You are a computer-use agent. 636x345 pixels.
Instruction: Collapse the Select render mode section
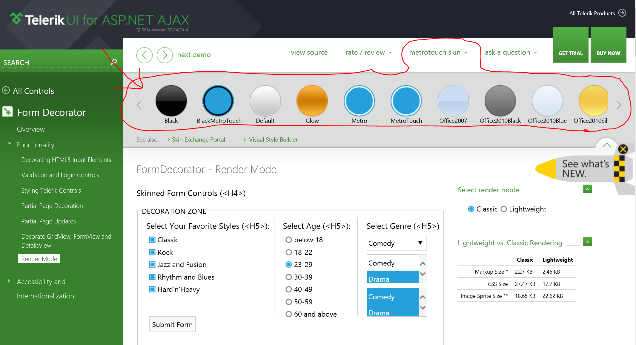coord(587,189)
